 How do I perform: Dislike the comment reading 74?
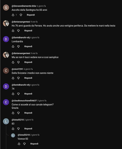pyautogui.click(x=18, y=94)
